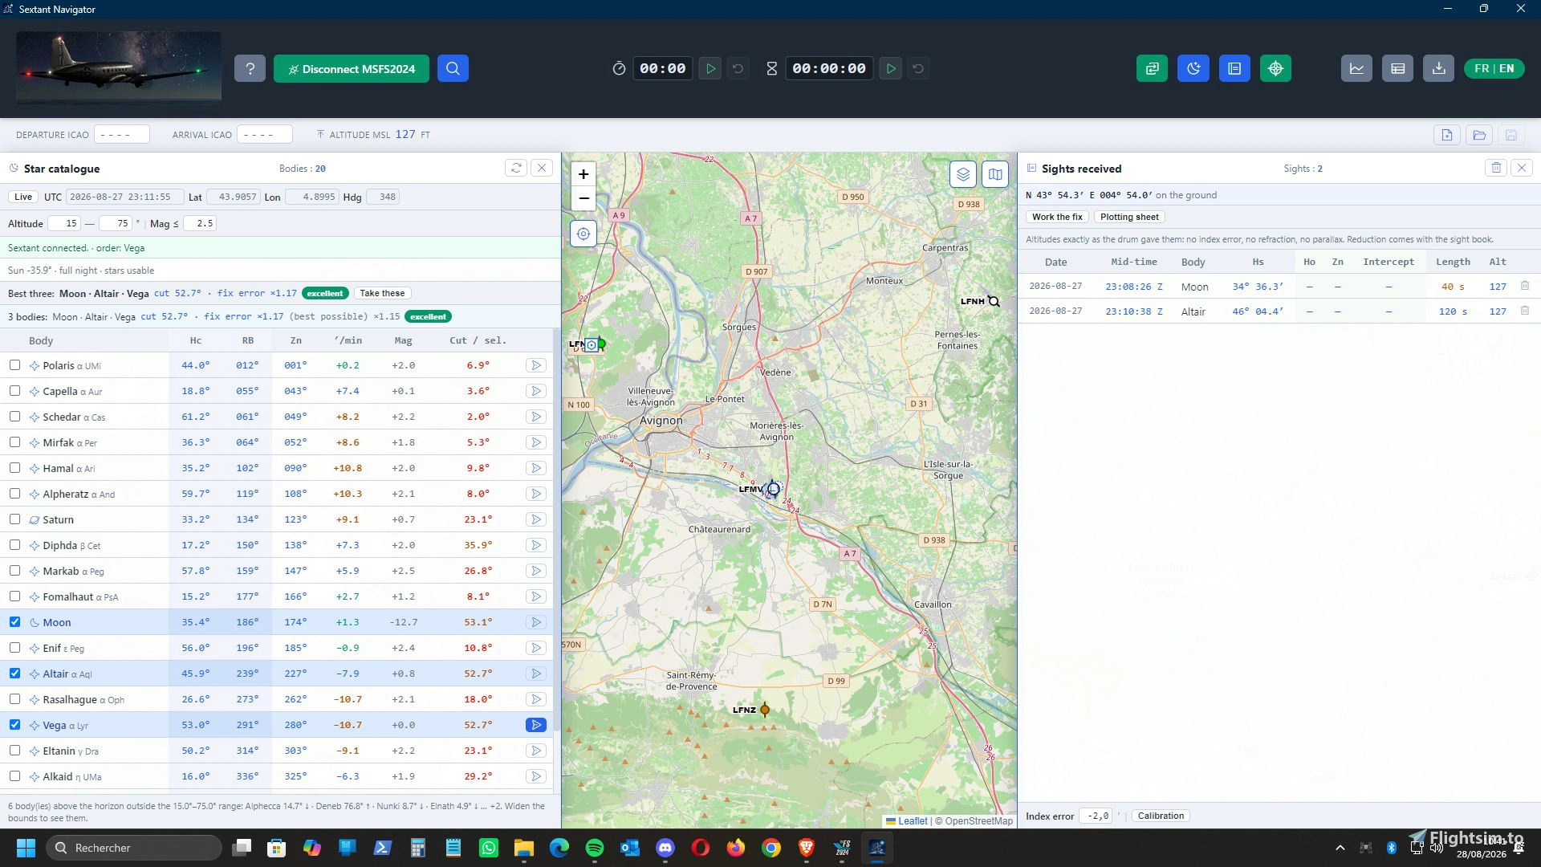
Task: Toggle the Live button
Action: pyautogui.click(x=23, y=197)
